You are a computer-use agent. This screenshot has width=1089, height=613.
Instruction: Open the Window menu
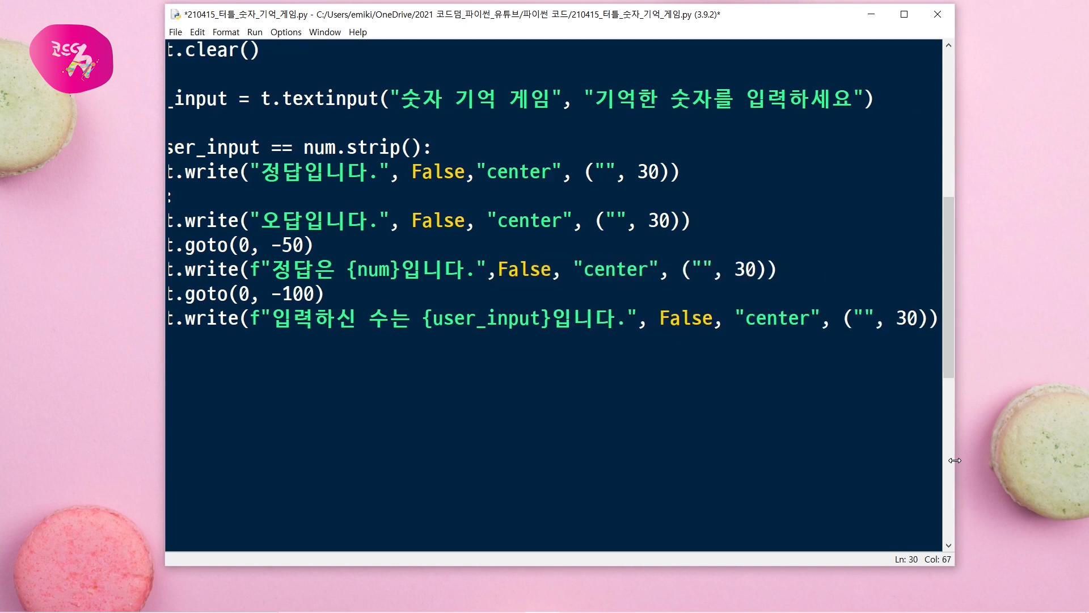[x=324, y=32]
